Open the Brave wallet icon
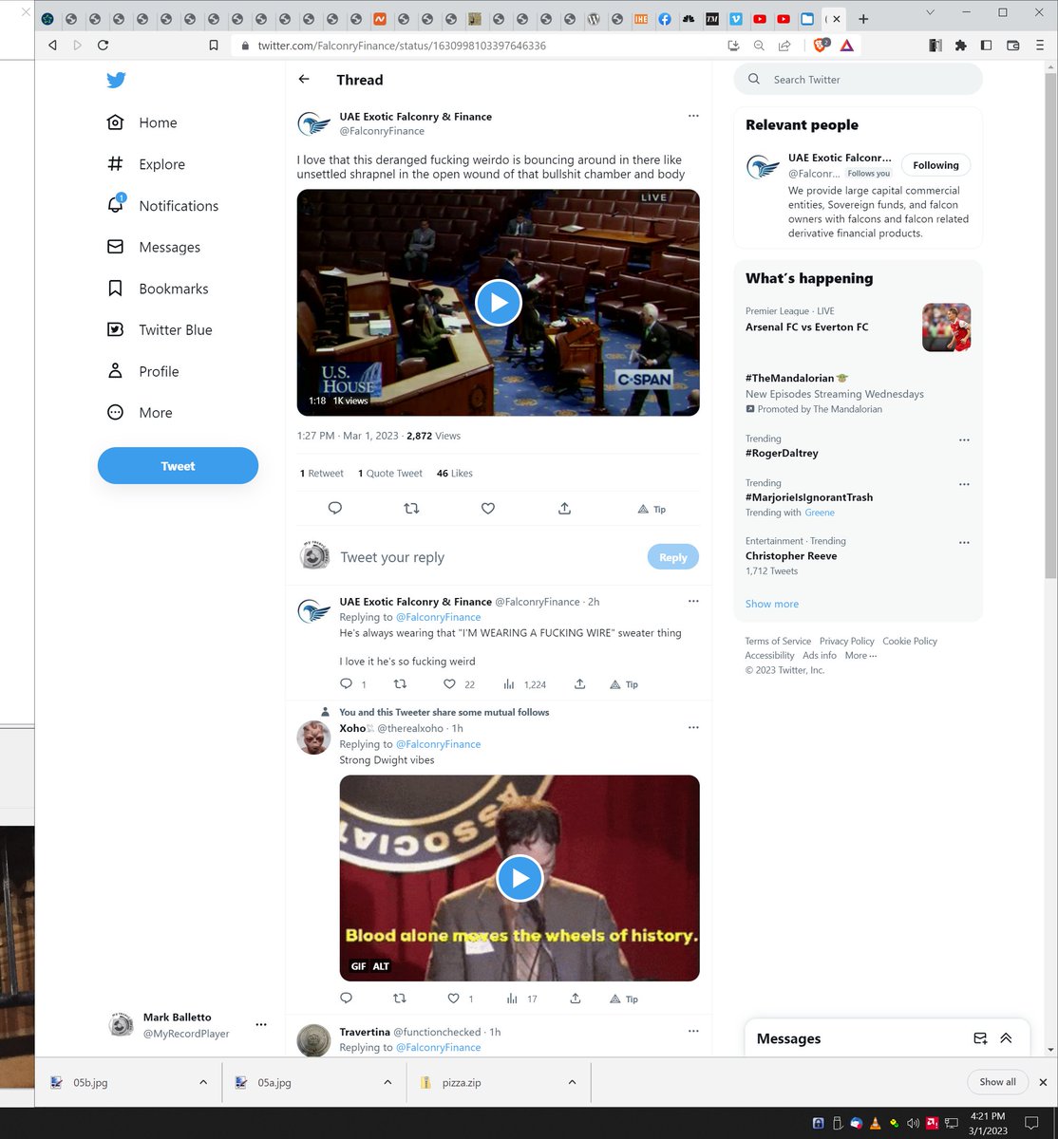 click(x=1012, y=45)
